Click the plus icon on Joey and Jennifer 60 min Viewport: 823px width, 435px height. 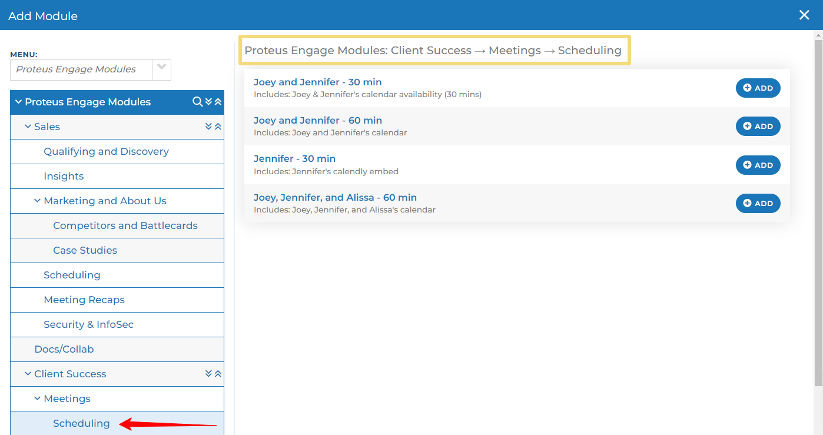tap(746, 126)
